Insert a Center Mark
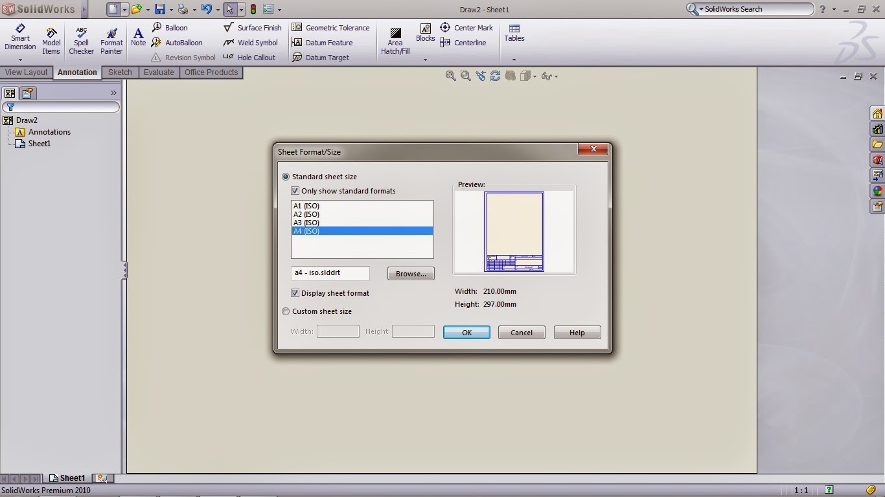This screenshot has width=885, height=497. coord(466,28)
